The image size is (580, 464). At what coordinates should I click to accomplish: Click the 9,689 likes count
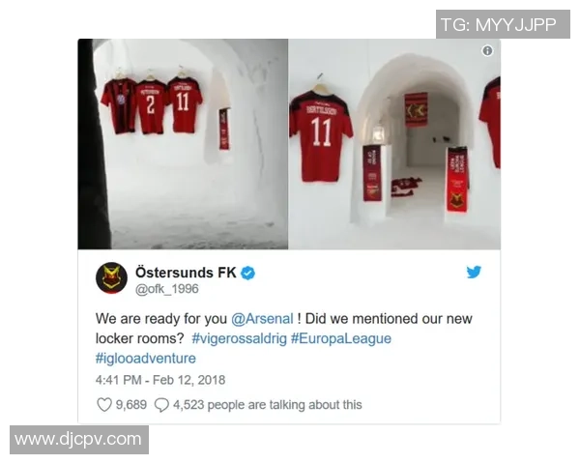tap(131, 405)
